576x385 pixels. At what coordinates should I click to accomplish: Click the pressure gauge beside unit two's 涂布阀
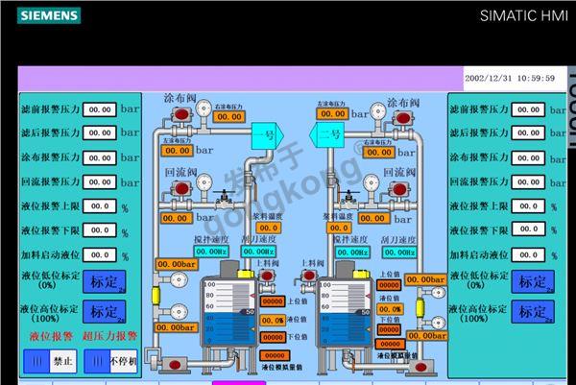pyautogui.click(x=378, y=111)
